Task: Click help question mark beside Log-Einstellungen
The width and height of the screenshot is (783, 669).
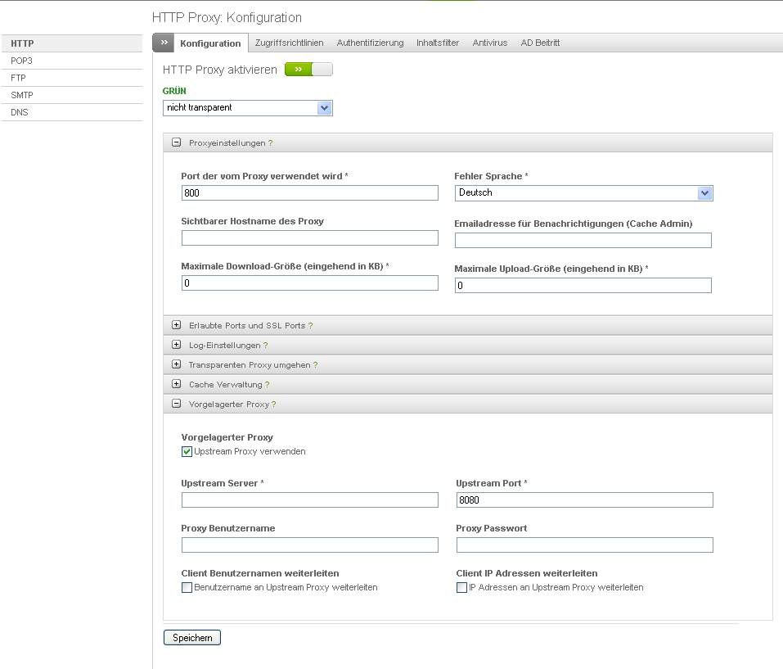Action: click(x=266, y=346)
